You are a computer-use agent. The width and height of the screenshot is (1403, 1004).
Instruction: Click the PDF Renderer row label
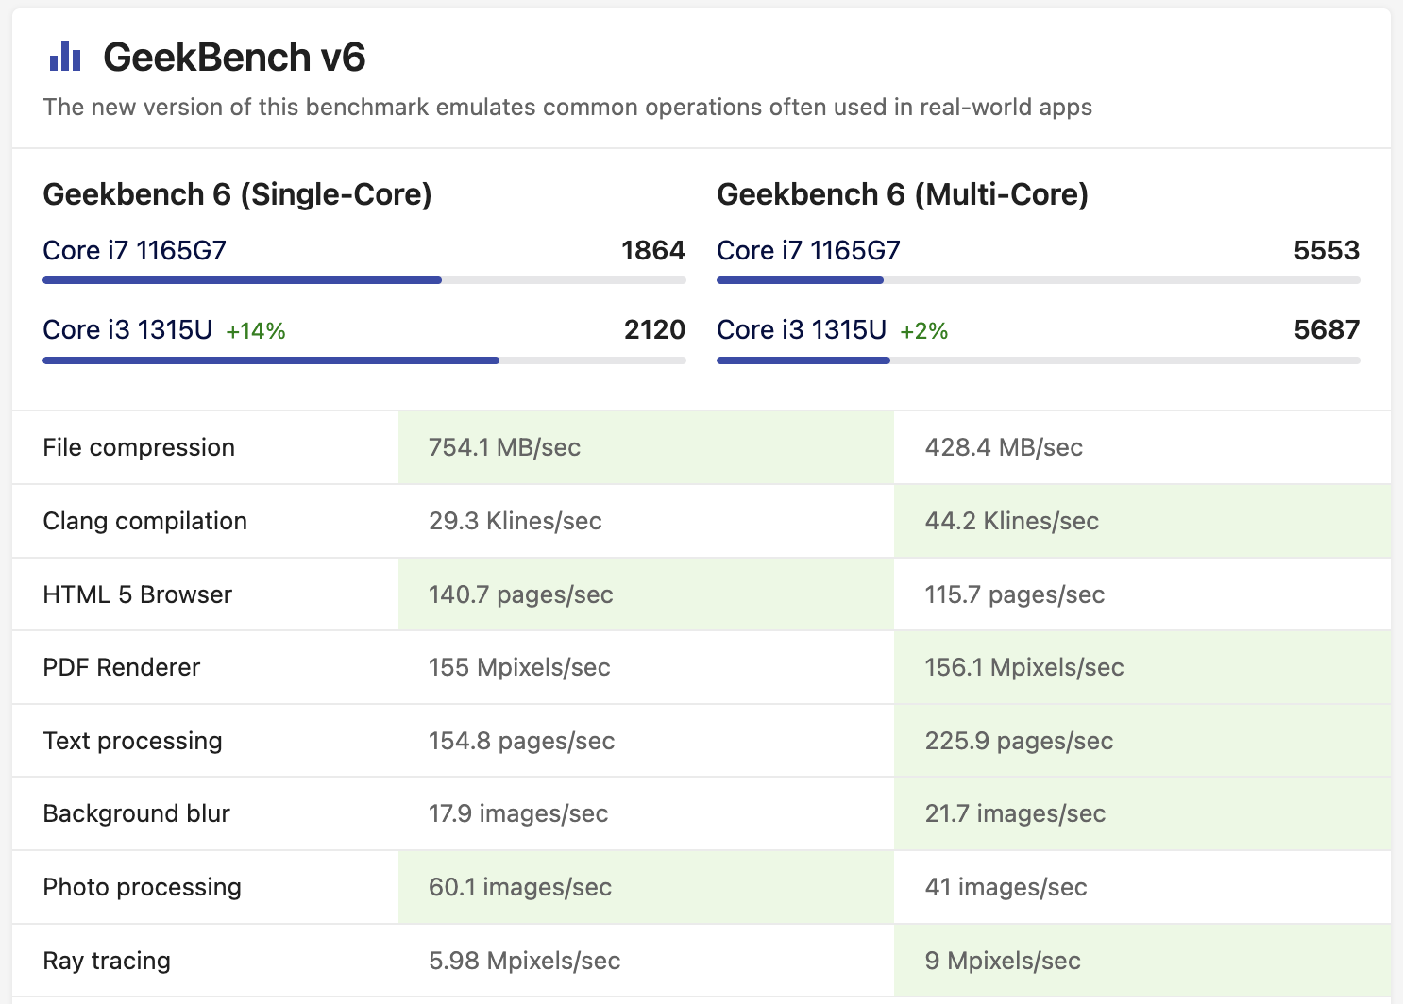122,667
